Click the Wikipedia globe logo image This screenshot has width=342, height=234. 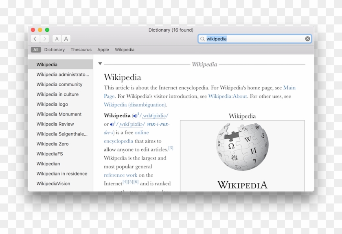pos(242,147)
